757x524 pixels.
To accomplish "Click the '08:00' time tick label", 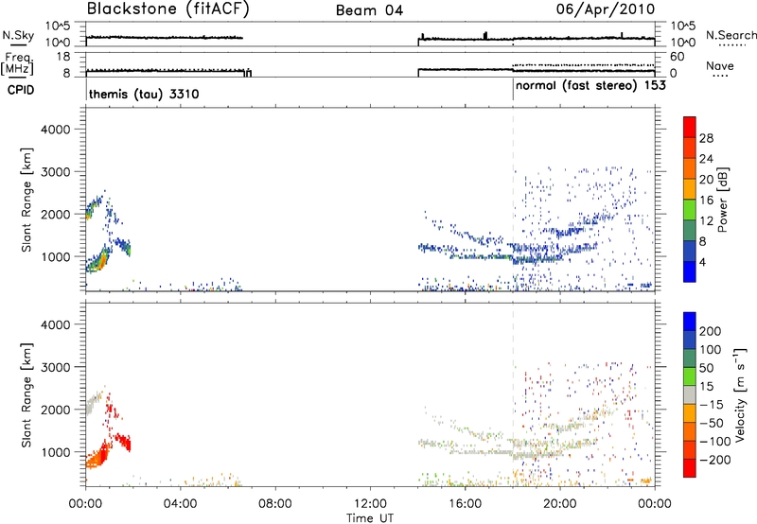I will [x=274, y=504].
